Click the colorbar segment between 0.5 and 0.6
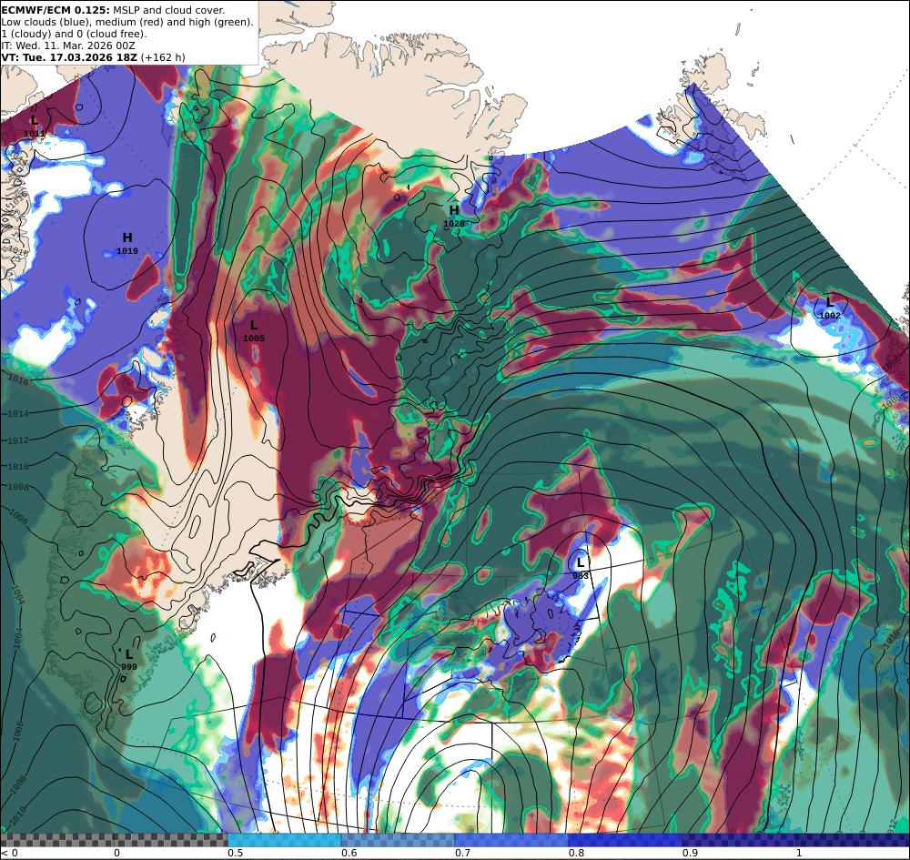This screenshot has height=860, width=910. pyautogui.click(x=284, y=840)
